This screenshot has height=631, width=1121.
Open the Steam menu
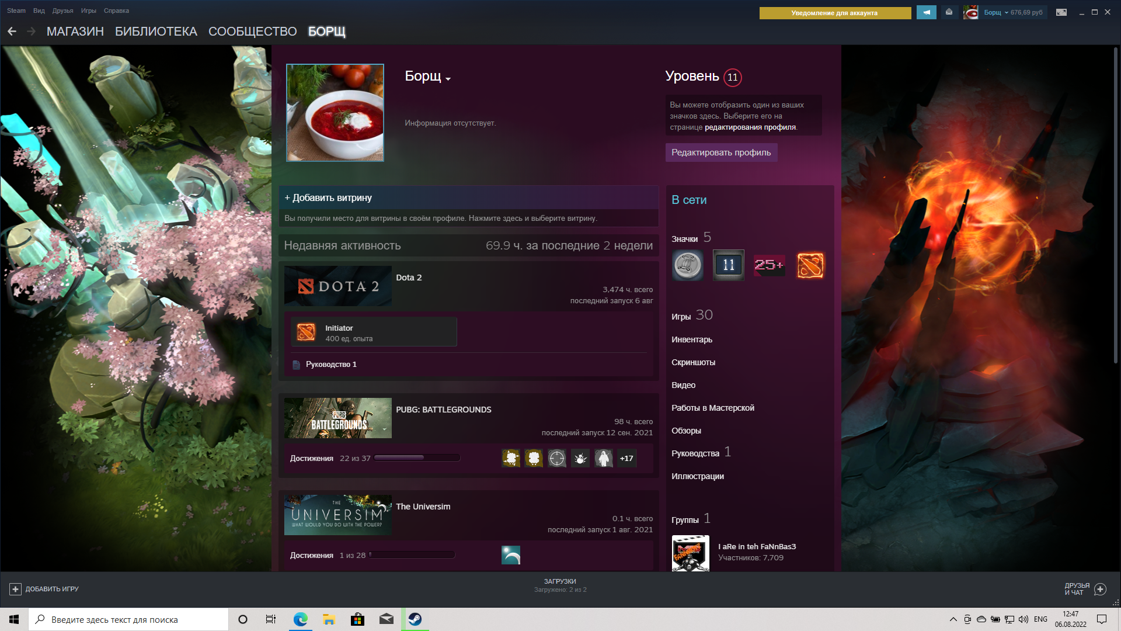coord(16,11)
